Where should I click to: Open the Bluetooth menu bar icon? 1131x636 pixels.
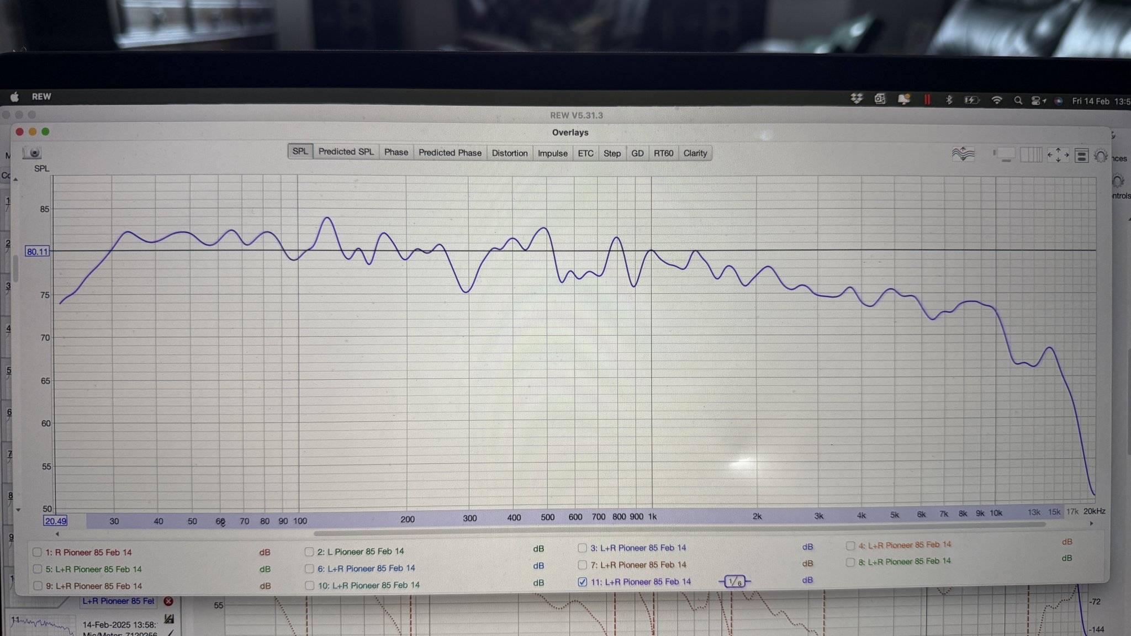[x=949, y=100]
